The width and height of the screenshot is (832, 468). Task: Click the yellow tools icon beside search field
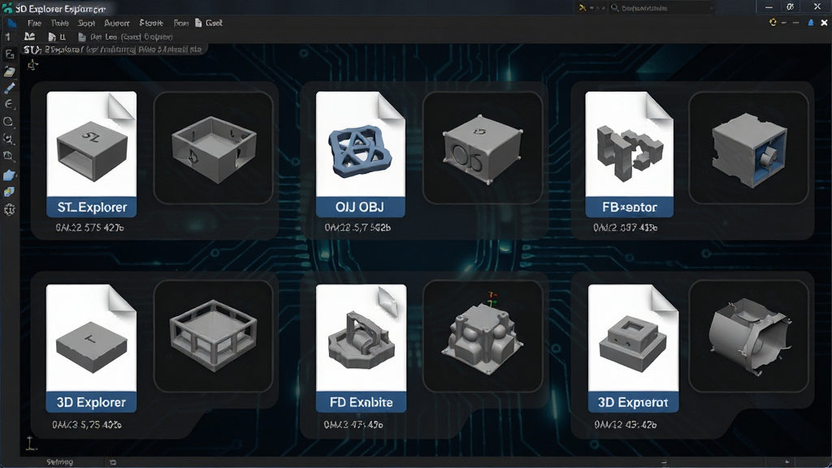pos(582,8)
